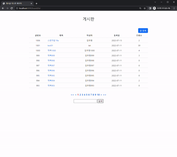Click date 2022-07-13 cell

click(x=117, y=40)
